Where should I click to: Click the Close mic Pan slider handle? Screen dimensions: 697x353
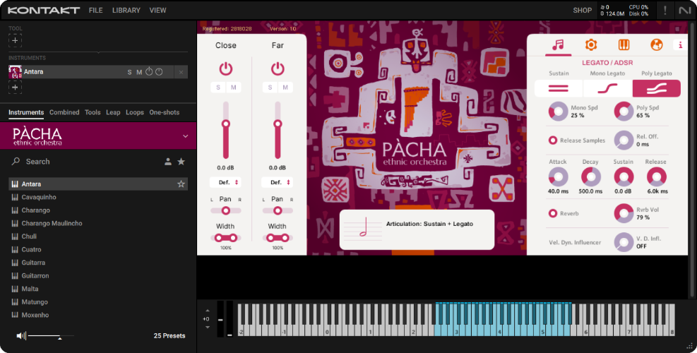(x=226, y=210)
